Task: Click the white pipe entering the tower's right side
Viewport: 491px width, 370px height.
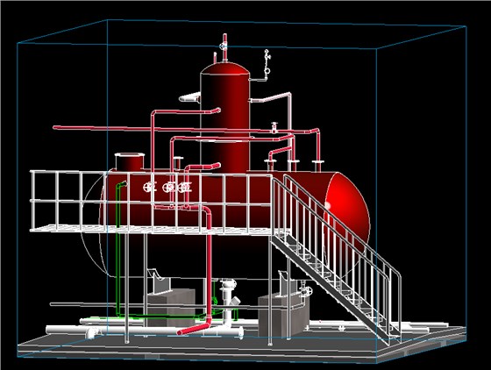Action: pos(271,98)
